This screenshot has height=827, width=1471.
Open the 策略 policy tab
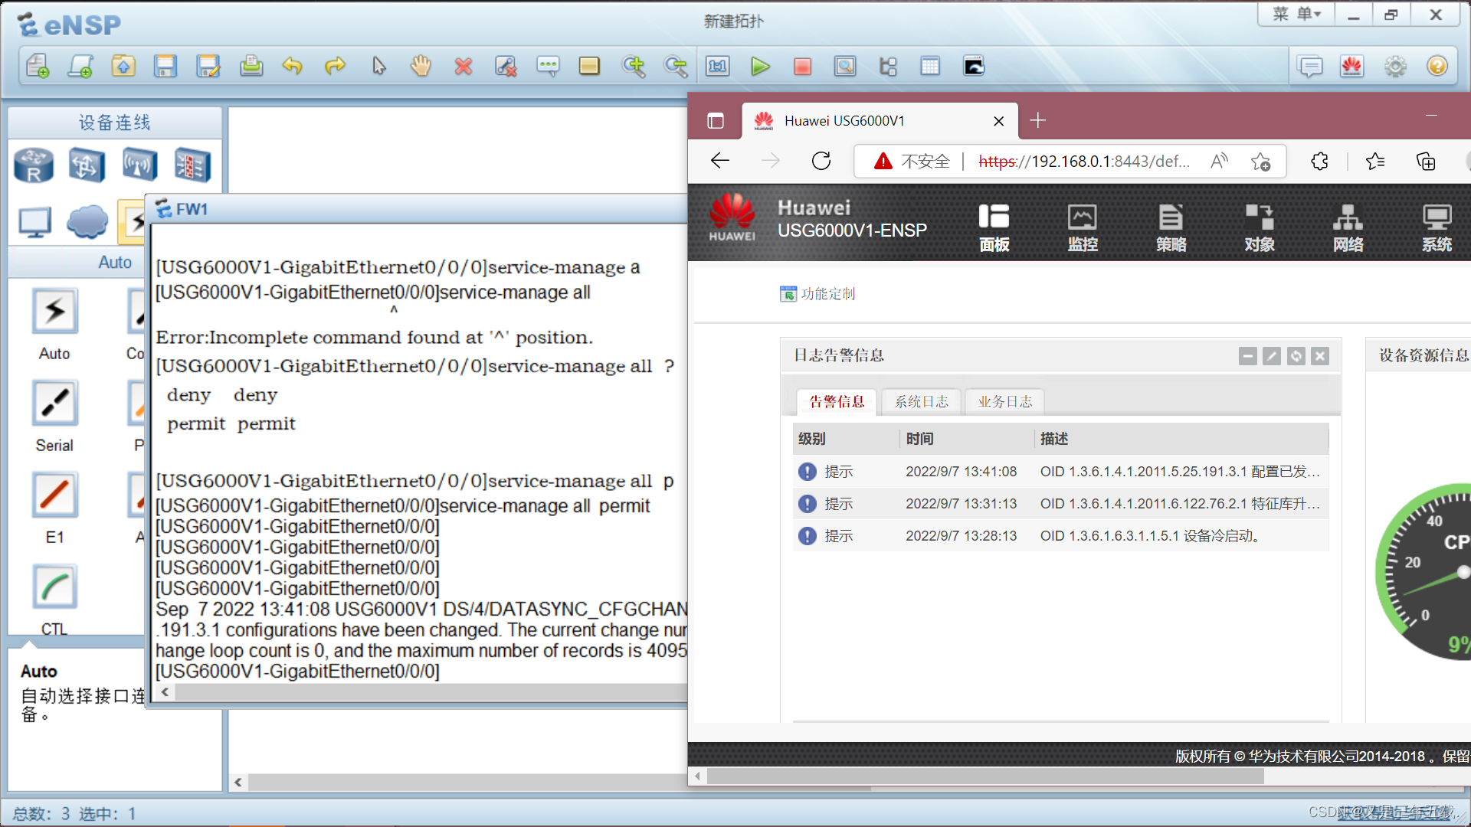coord(1171,227)
